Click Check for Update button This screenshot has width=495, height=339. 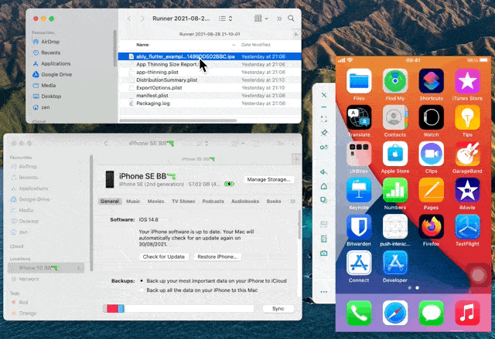tap(164, 256)
